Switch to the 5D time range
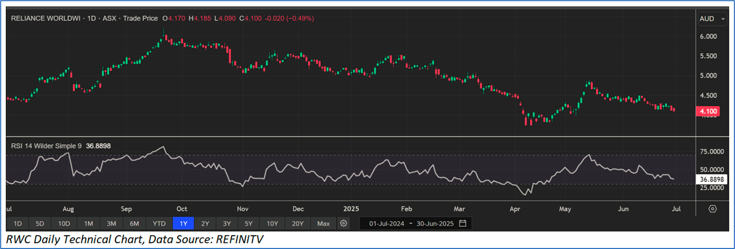Viewport: 735px width, 249px height. (40, 224)
